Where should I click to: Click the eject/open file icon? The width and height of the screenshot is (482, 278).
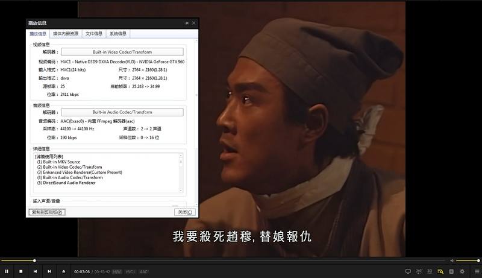point(63,271)
